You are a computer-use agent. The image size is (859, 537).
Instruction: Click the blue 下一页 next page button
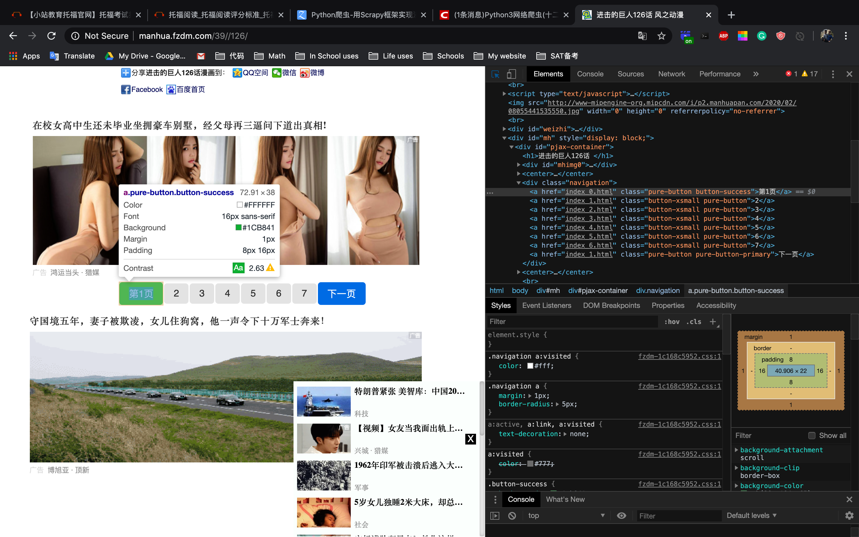(x=341, y=294)
